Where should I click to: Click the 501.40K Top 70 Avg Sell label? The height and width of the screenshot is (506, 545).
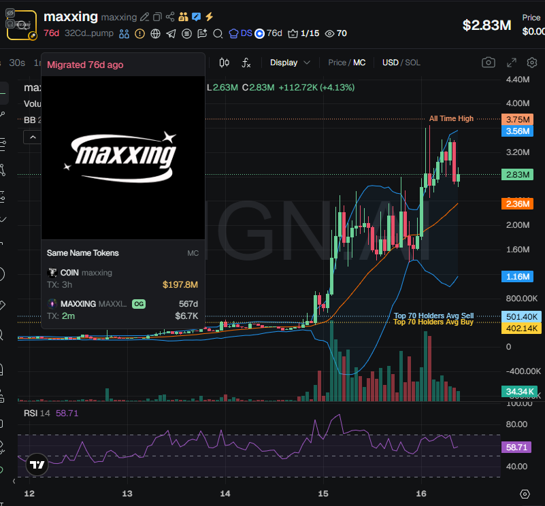521,317
